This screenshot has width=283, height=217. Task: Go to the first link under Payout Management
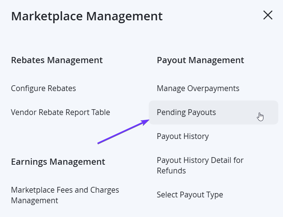198,89
